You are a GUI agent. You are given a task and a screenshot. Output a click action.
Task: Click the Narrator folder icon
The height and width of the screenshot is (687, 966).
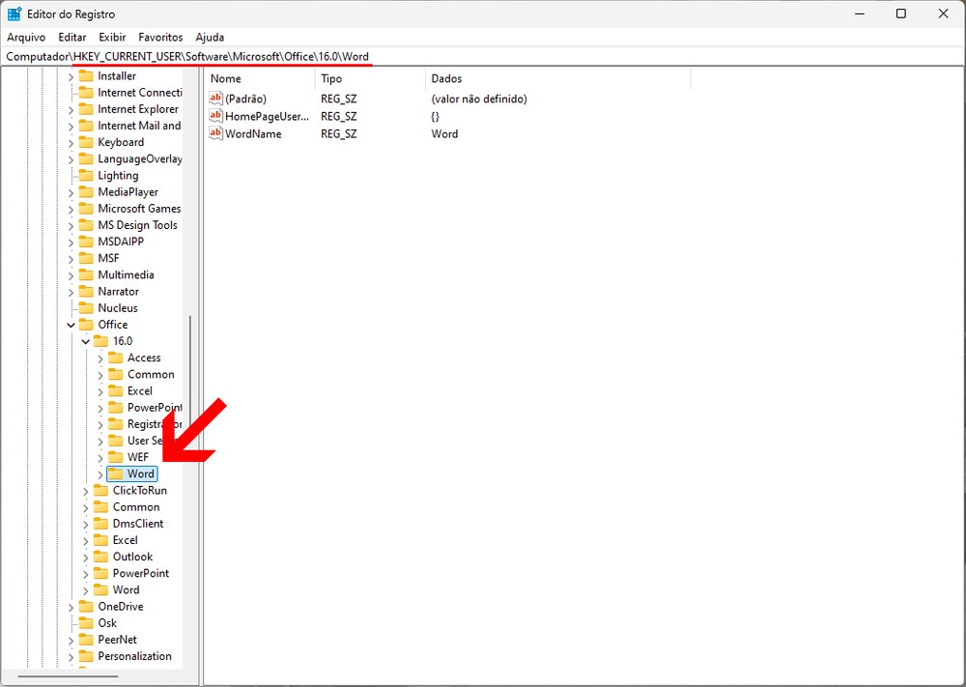86,291
